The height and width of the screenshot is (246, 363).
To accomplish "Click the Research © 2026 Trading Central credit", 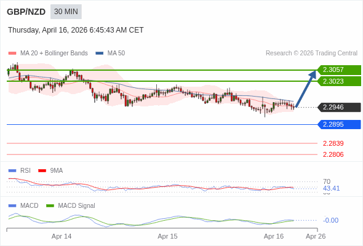I will tap(311, 54).
